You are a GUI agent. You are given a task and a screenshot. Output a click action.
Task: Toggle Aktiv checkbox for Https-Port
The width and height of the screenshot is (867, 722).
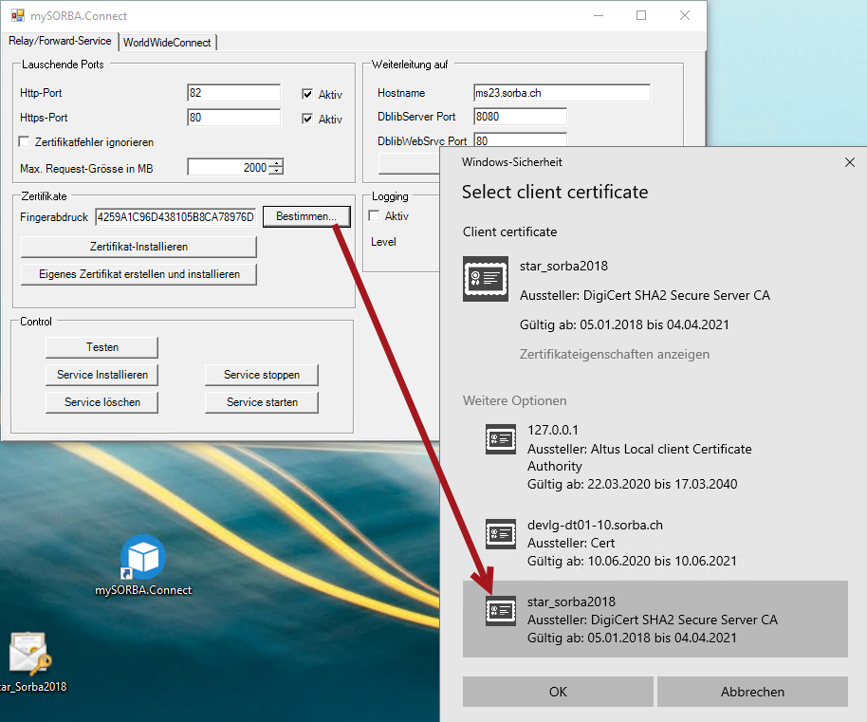tap(307, 119)
